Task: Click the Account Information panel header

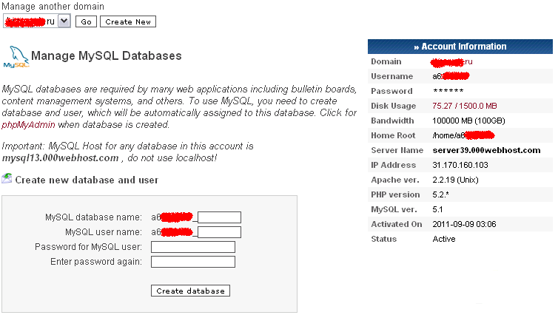Action: [460, 47]
